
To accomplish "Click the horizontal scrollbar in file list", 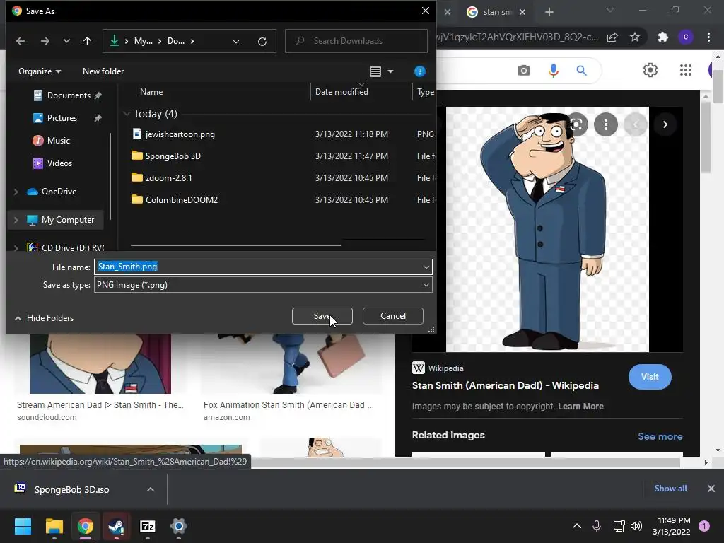I will 236,245.
